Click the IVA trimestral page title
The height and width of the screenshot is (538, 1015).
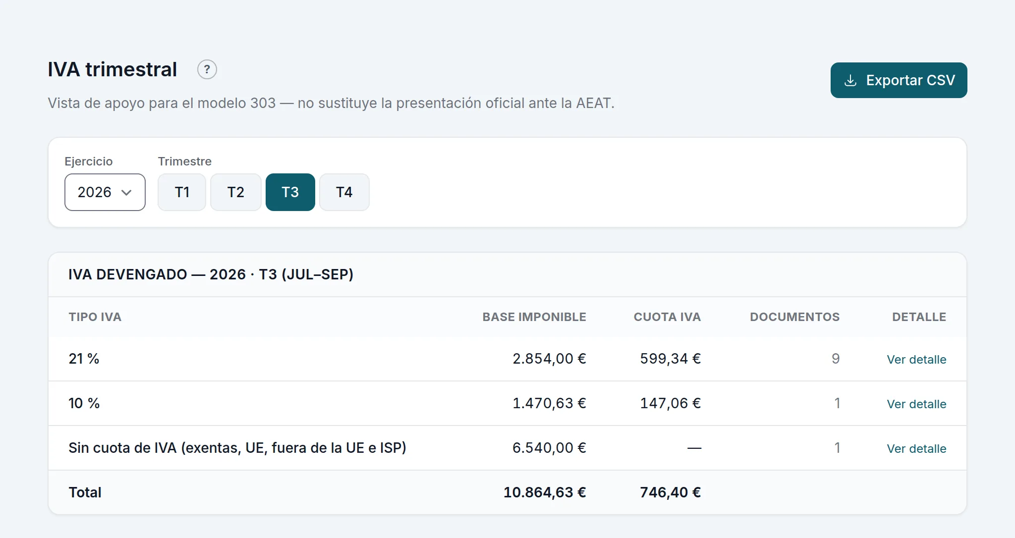113,69
